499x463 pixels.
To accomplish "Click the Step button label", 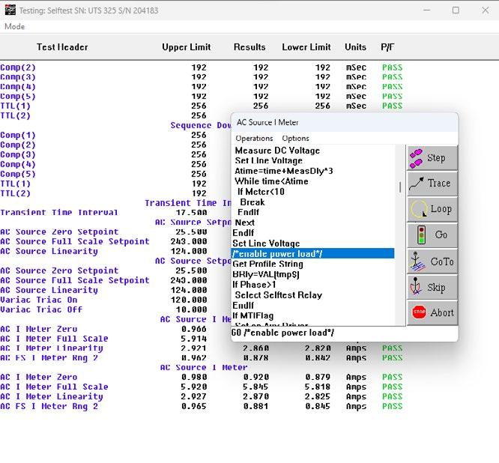I will 436,157.
